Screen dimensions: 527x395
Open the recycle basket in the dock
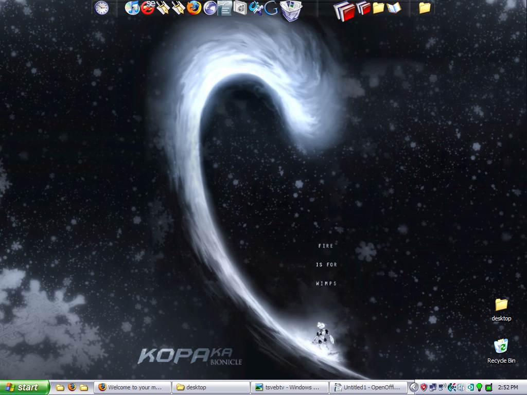[x=291, y=10]
